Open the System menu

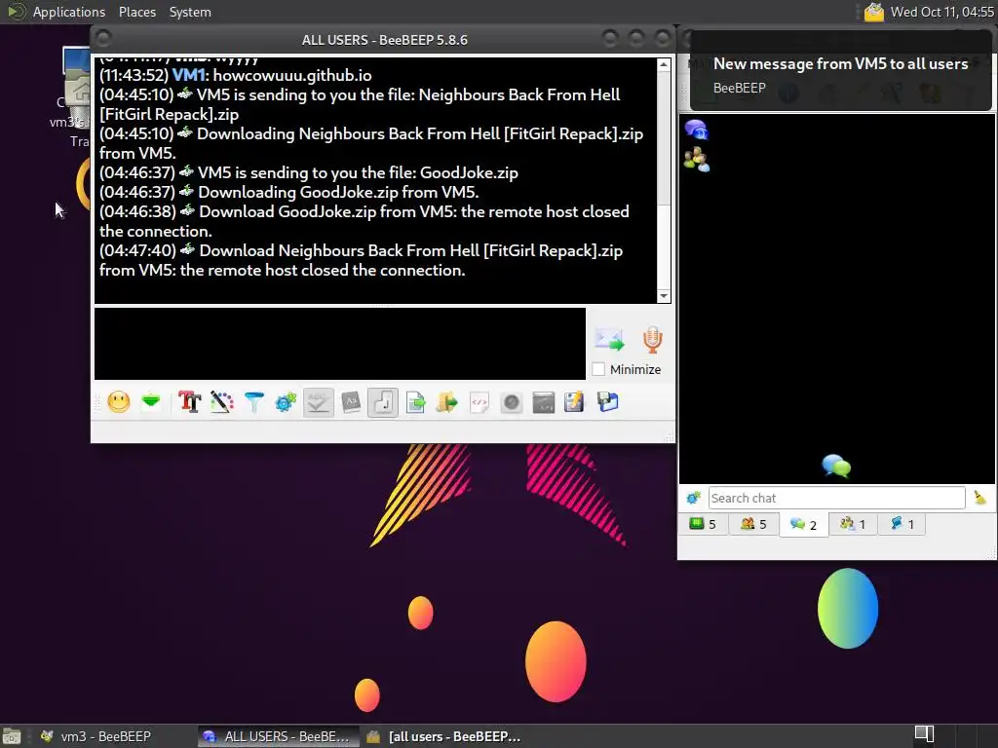click(x=190, y=12)
